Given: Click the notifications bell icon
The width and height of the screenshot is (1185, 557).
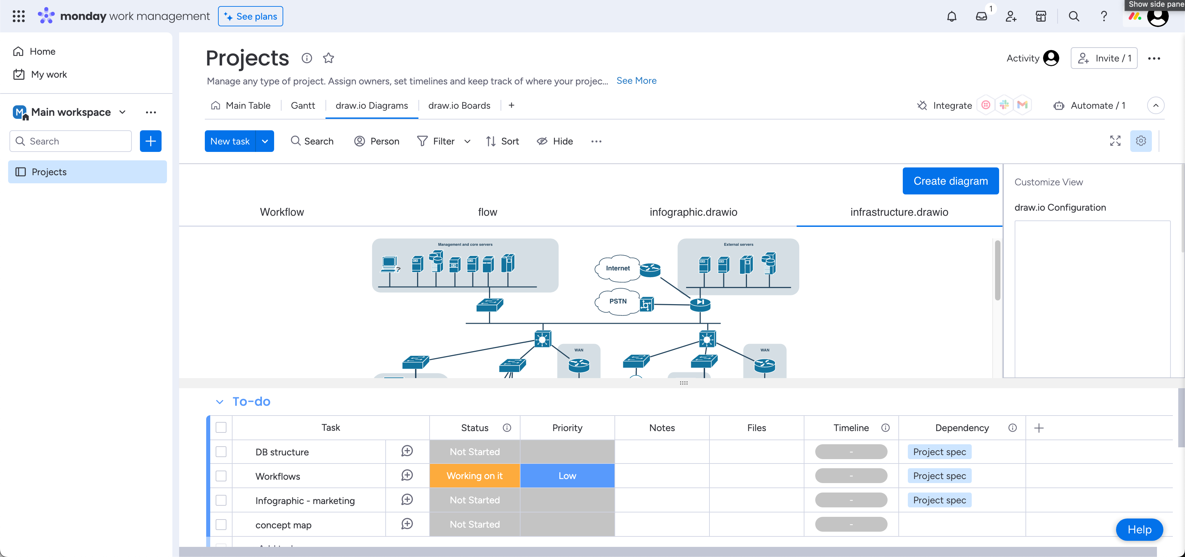Looking at the screenshot, I should coord(951,15).
